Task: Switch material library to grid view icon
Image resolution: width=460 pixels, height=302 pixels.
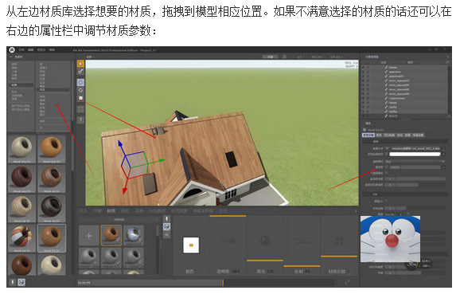Action: [21, 282]
